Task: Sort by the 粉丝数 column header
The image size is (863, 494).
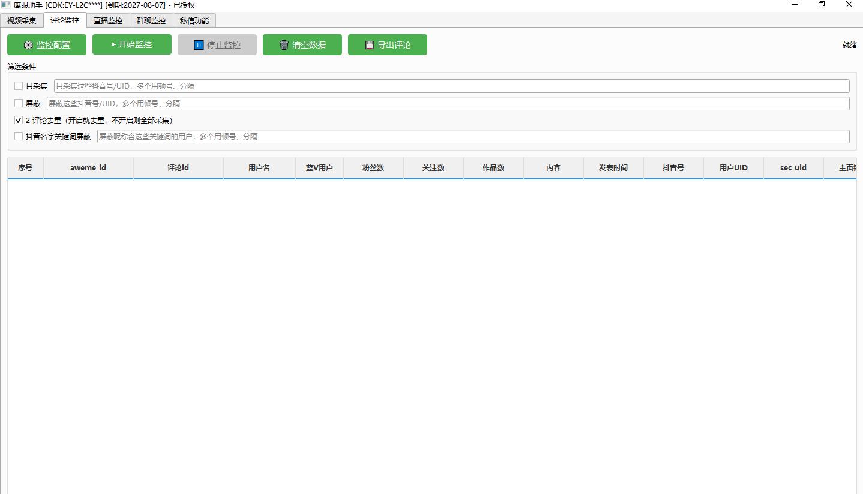Action: 373,168
